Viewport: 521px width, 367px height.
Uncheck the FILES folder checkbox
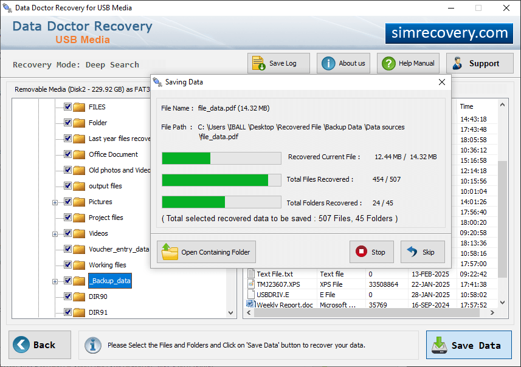coord(67,106)
